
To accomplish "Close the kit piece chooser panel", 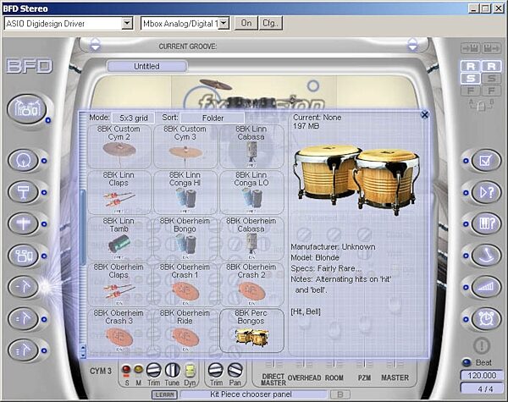I will pos(425,114).
